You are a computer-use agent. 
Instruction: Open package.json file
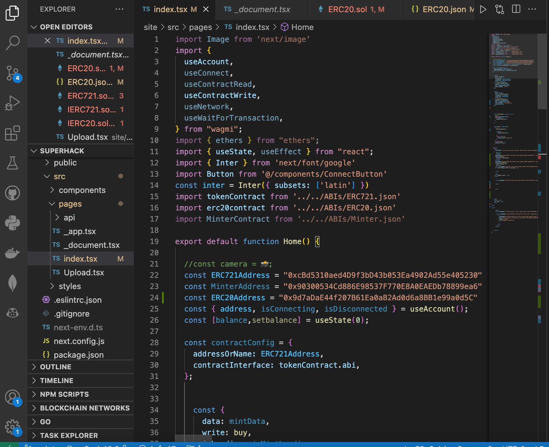[x=81, y=355]
